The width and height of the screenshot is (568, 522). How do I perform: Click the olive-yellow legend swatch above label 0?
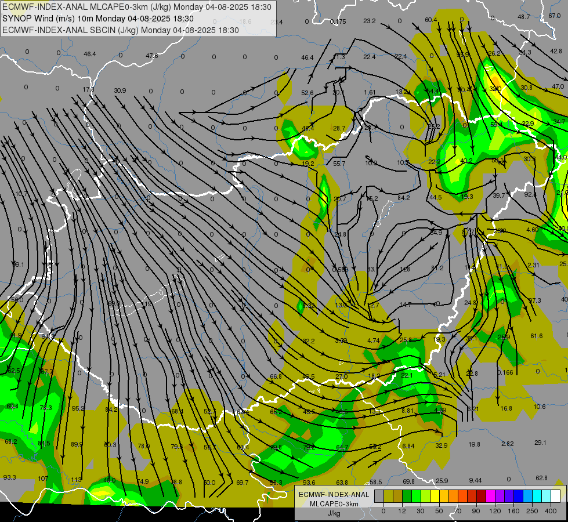[388, 496]
